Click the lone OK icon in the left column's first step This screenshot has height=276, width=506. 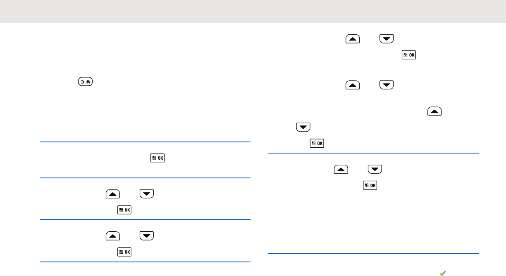(x=157, y=159)
